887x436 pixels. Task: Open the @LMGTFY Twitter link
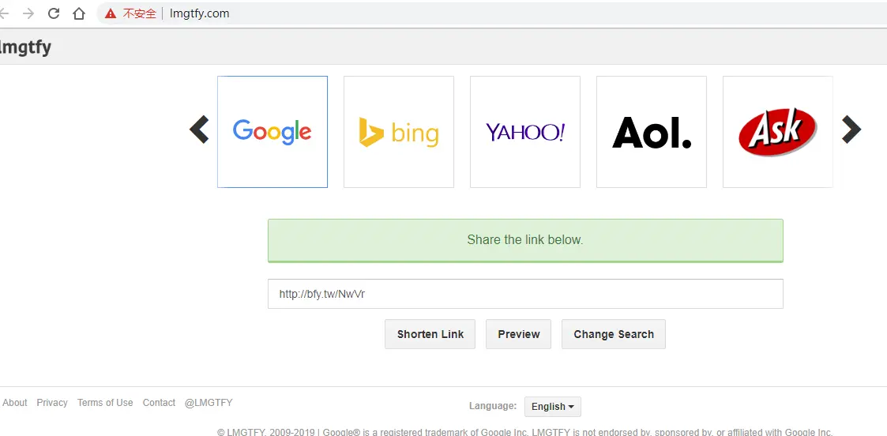(209, 403)
